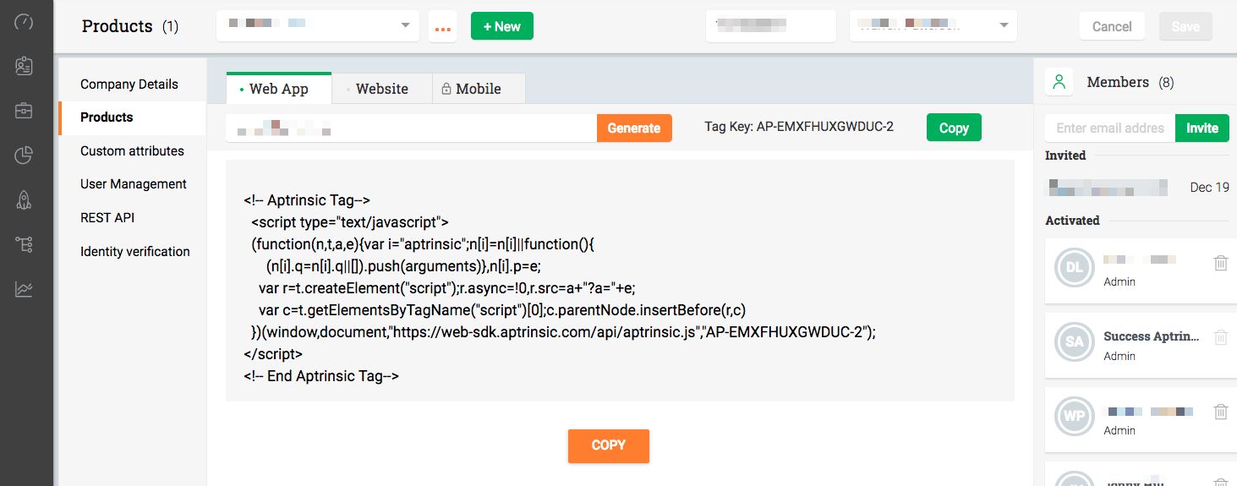Open the line chart reports sidebar icon
This screenshot has height=486, width=1237.
pos(24,289)
